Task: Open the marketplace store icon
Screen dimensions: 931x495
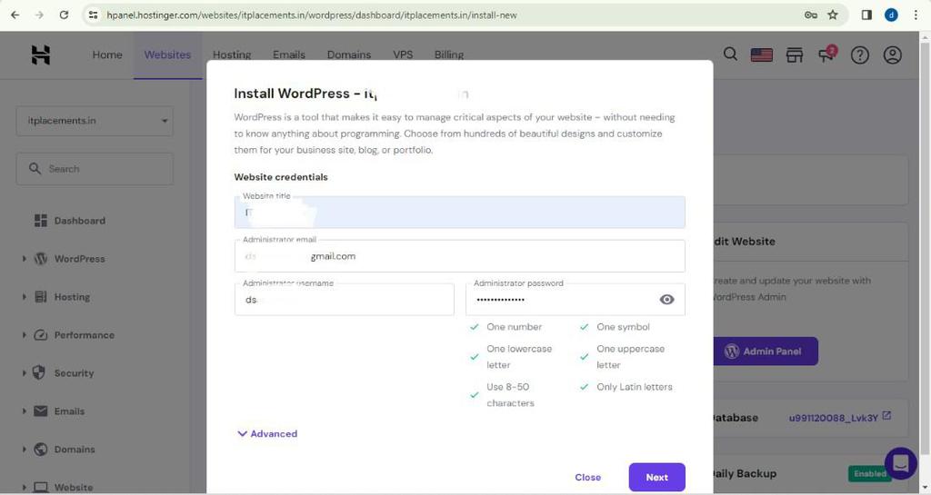Action: pyautogui.click(x=795, y=55)
